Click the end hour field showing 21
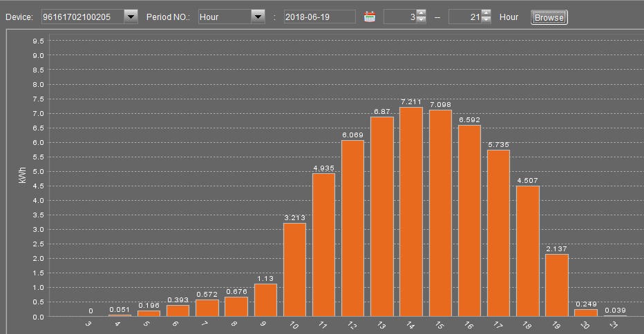644x334 pixels. pos(464,17)
